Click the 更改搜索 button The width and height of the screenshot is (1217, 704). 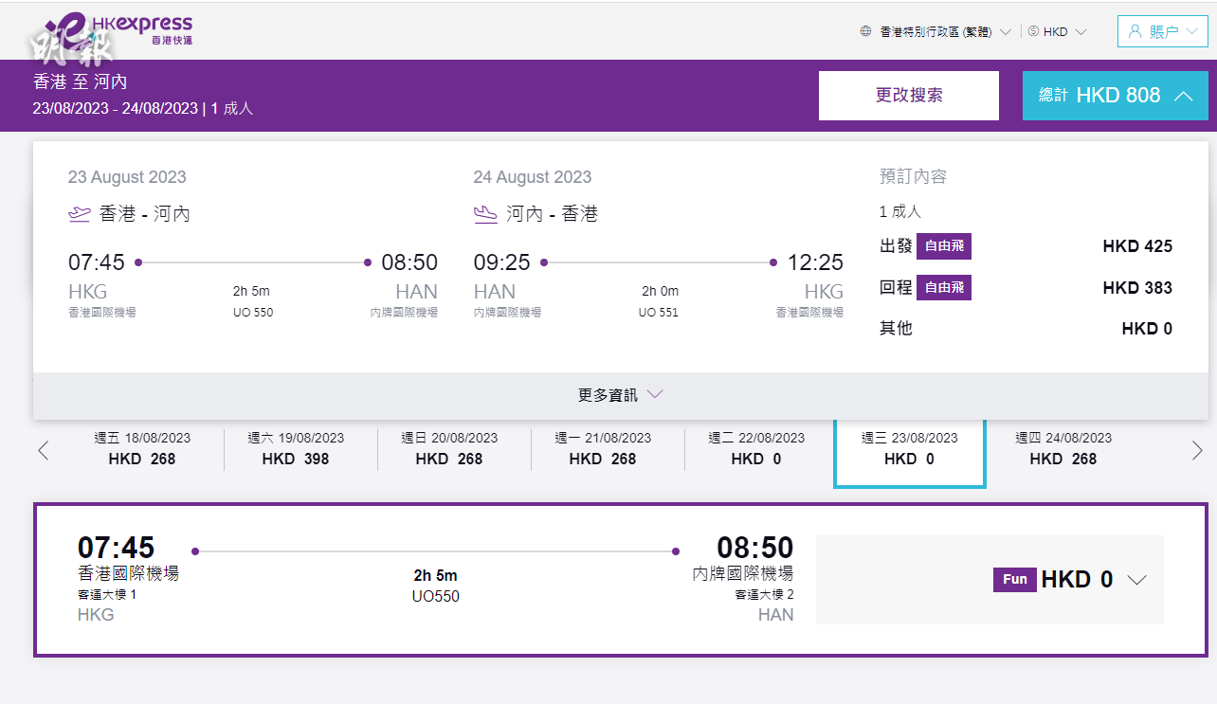click(x=908, y=96)
